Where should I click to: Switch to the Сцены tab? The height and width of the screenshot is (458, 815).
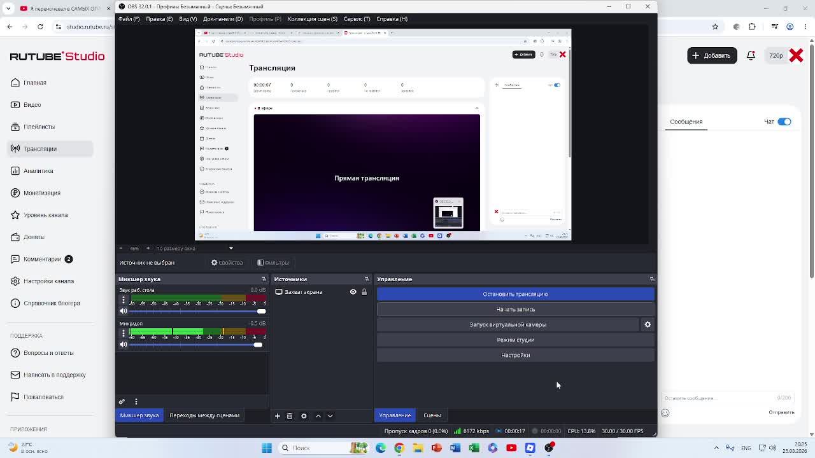pos(432,415)
